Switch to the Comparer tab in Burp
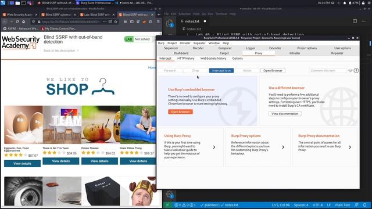Viewport: 372px width, 209px height. 225,48
